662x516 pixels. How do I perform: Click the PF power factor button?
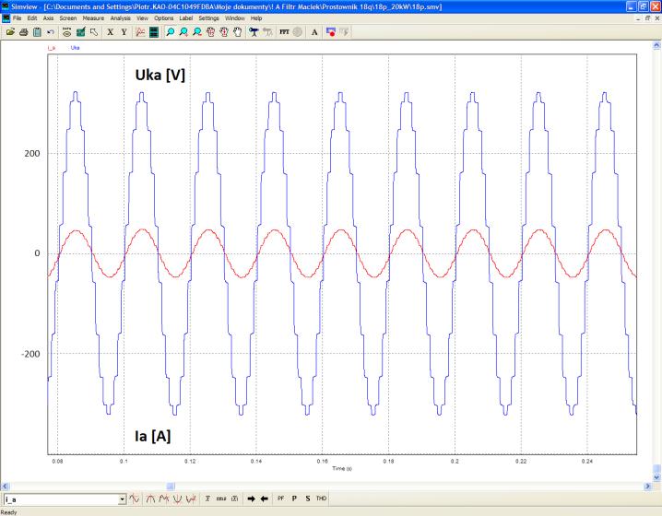point(281,498)
